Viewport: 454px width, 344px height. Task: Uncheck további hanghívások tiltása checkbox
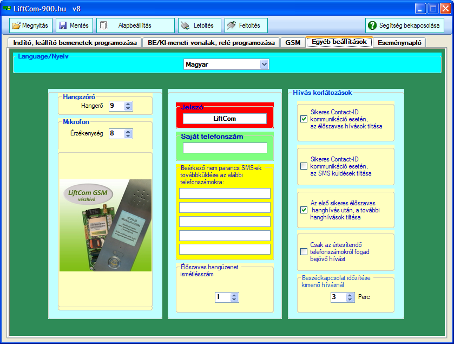pyautogui.click(x=304, y=210)
